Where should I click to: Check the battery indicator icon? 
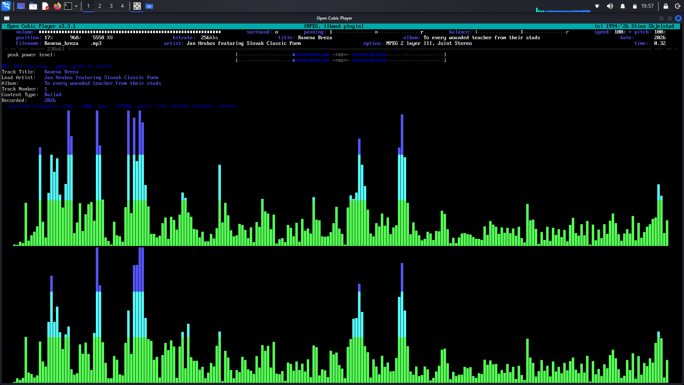(634, 6)
